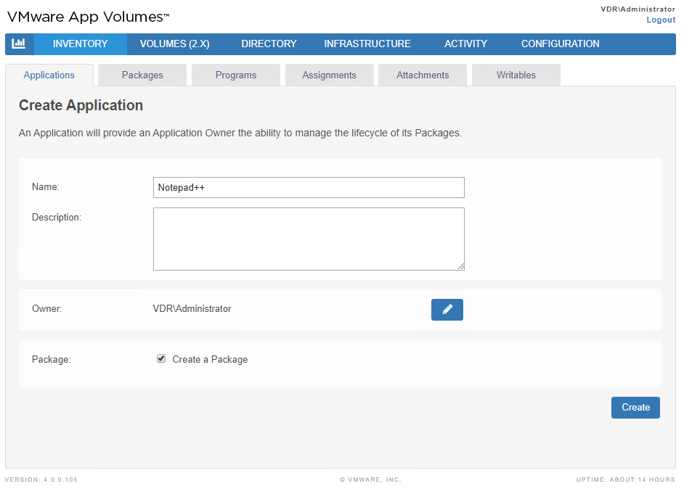
Task: Switch to the Packages tab
Action: click(x=142, y=75)
